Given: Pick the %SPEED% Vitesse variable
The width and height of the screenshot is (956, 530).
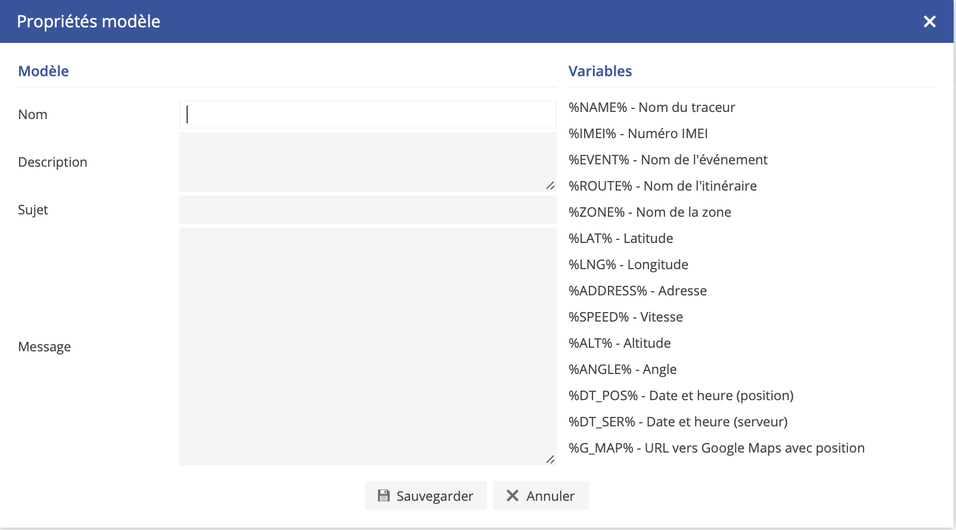Looking at the screenshot, I should 625,317.
